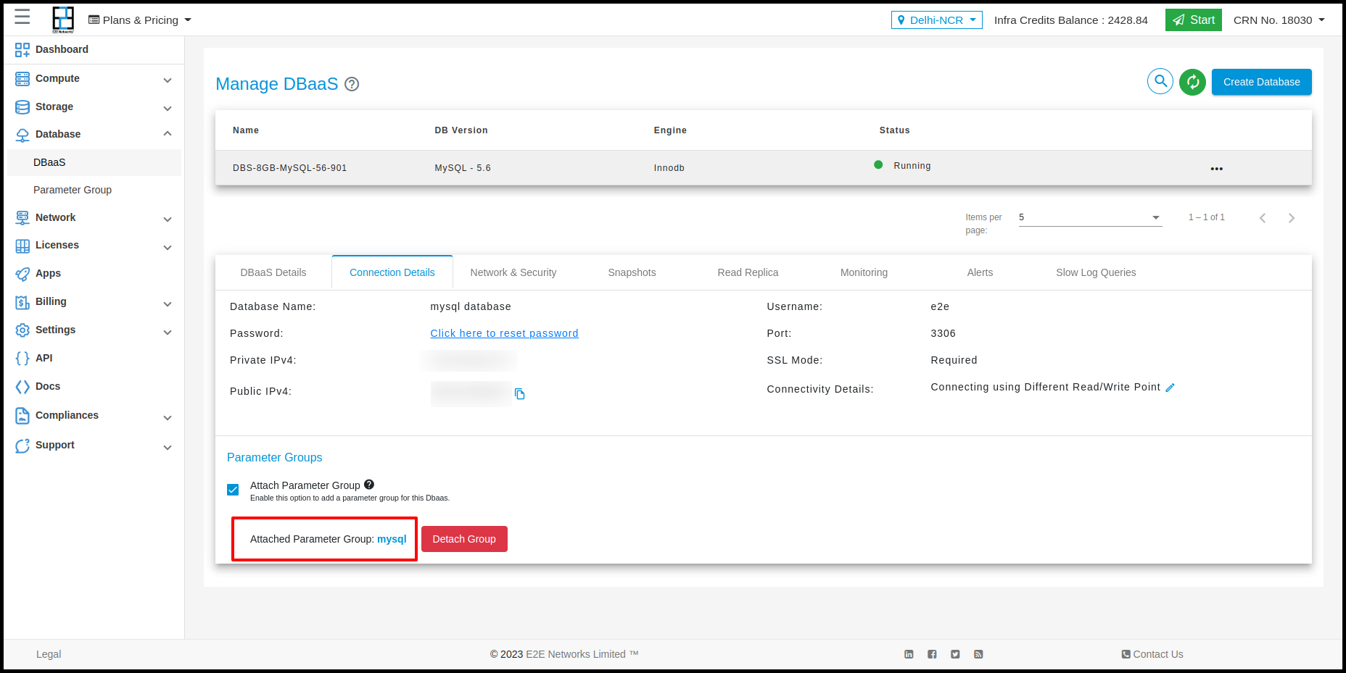Open the hamburger menu icon
Image resolution: width=1346 pixels, height=673 pixels.
point(22,17)
